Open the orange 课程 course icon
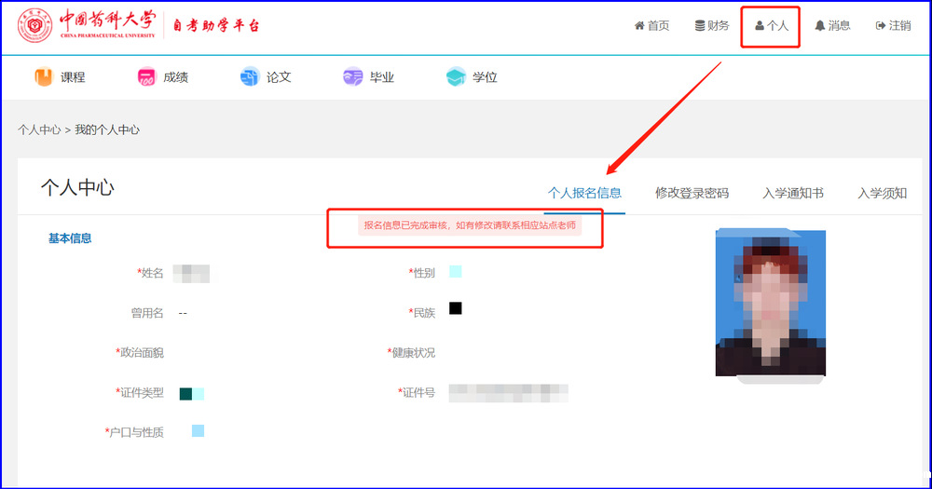 pyautogui.click(x=44, y=77)
